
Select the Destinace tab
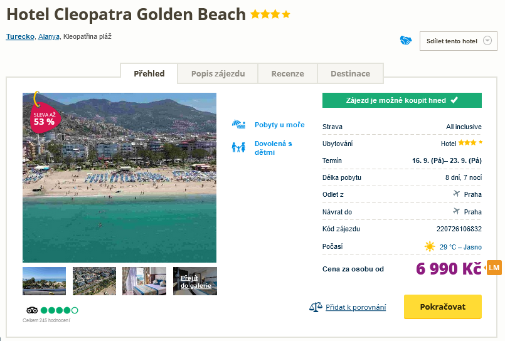point(350,74)
